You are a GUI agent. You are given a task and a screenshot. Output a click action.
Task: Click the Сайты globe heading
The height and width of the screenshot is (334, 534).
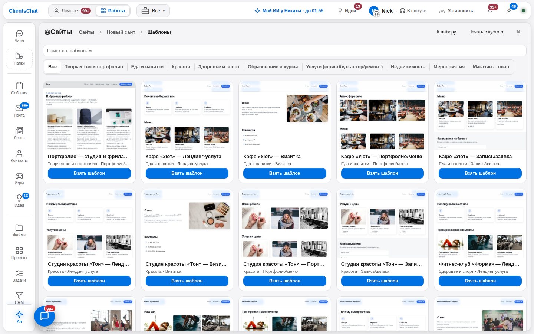click(58, 32)
